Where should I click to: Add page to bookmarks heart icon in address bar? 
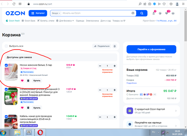point(164,4)
